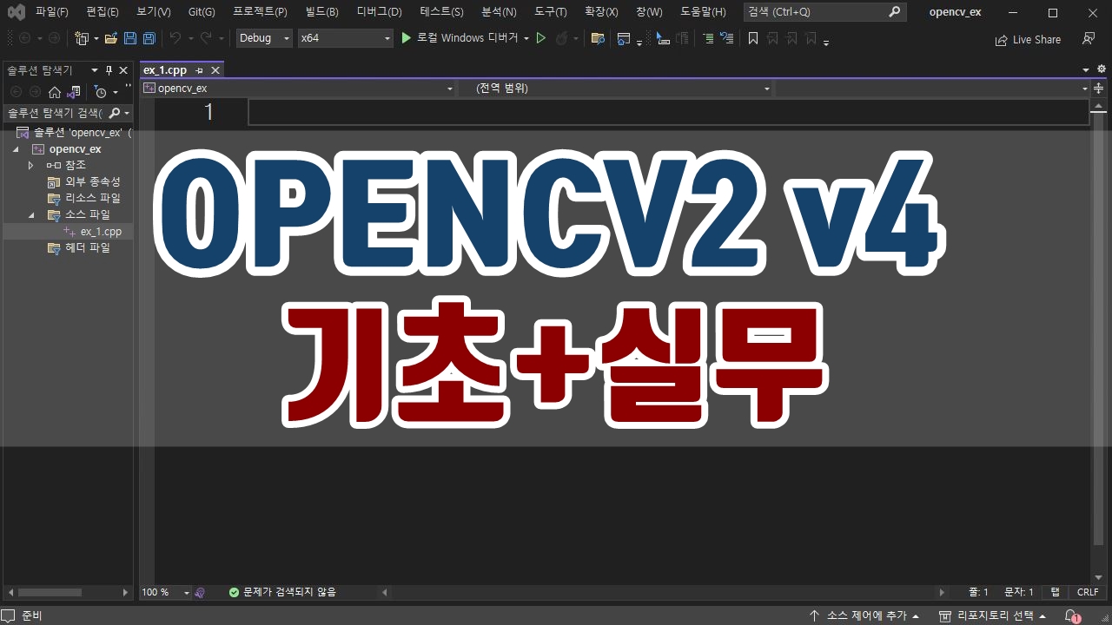1112x625 pixels.
Task: Open the opencv_ex project scope dropdown
Action: tap(298, 88)
